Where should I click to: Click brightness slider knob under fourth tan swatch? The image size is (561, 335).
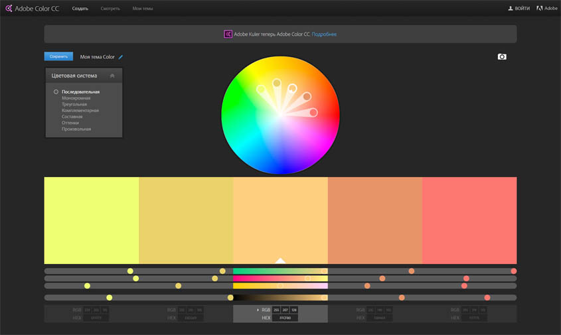[x=402, y=297]
